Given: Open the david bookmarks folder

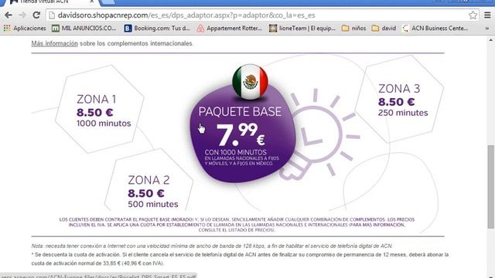Looking at the screenshot, I should tap(384, 29).
